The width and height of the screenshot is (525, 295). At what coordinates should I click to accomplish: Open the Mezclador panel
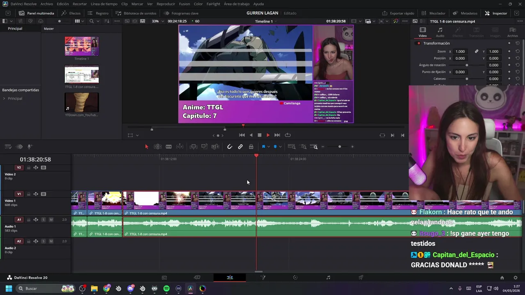[433, 13]
